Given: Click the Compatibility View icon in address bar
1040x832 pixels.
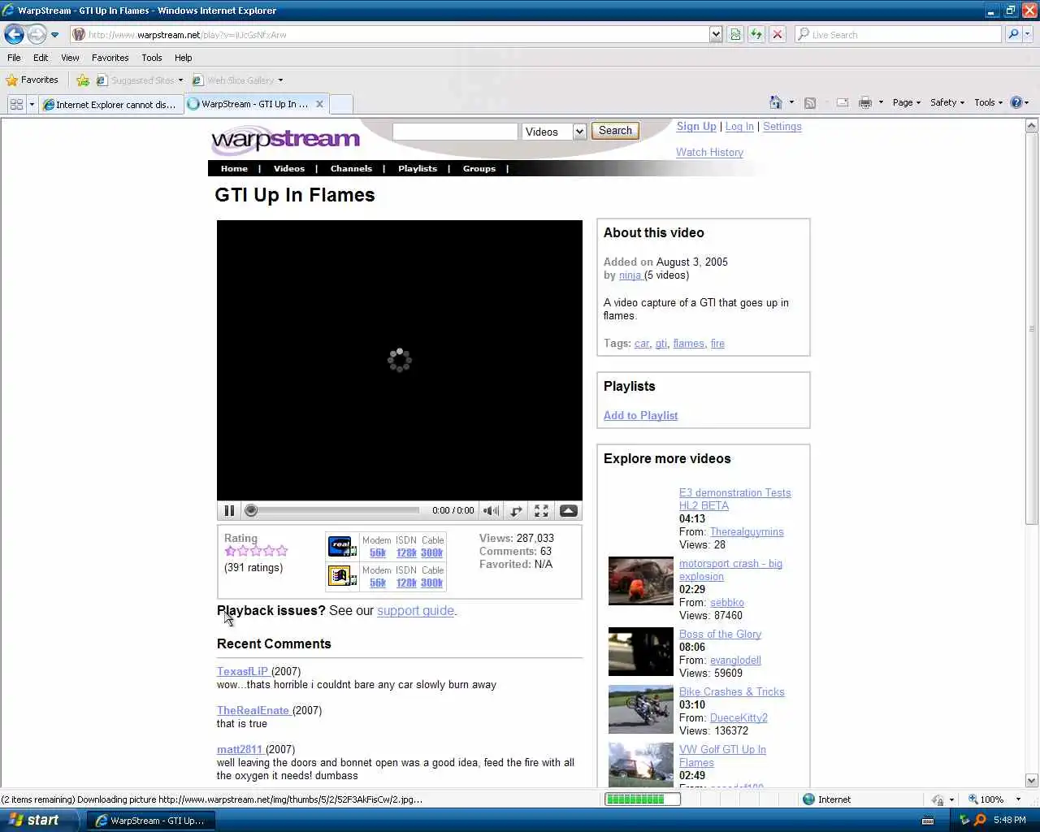Looking at the screenshot, I should pyautogui.click(x=735, y=34).
